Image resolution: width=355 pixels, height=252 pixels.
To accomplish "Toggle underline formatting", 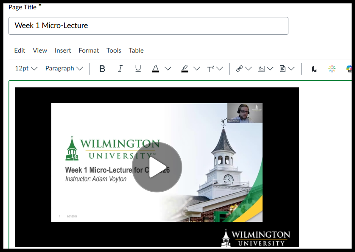I will 138,69.
